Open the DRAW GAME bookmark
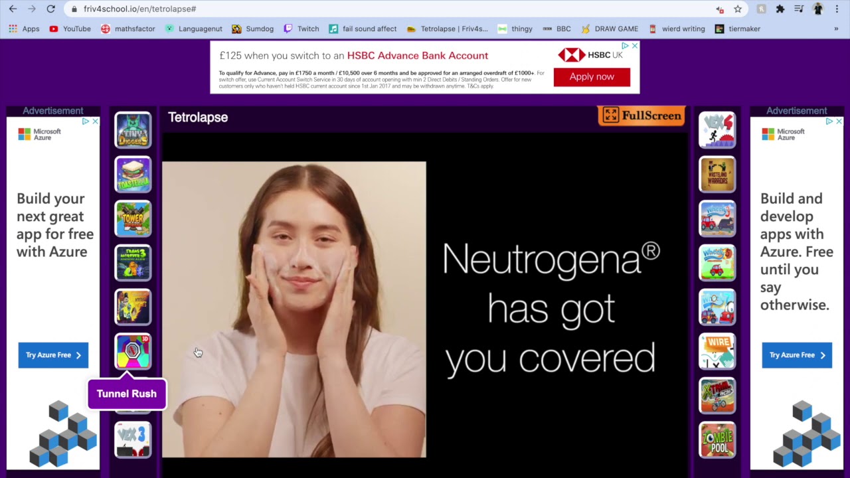Image resolution: width=850 pixels, height=478 pixels. tap(610, 29)
